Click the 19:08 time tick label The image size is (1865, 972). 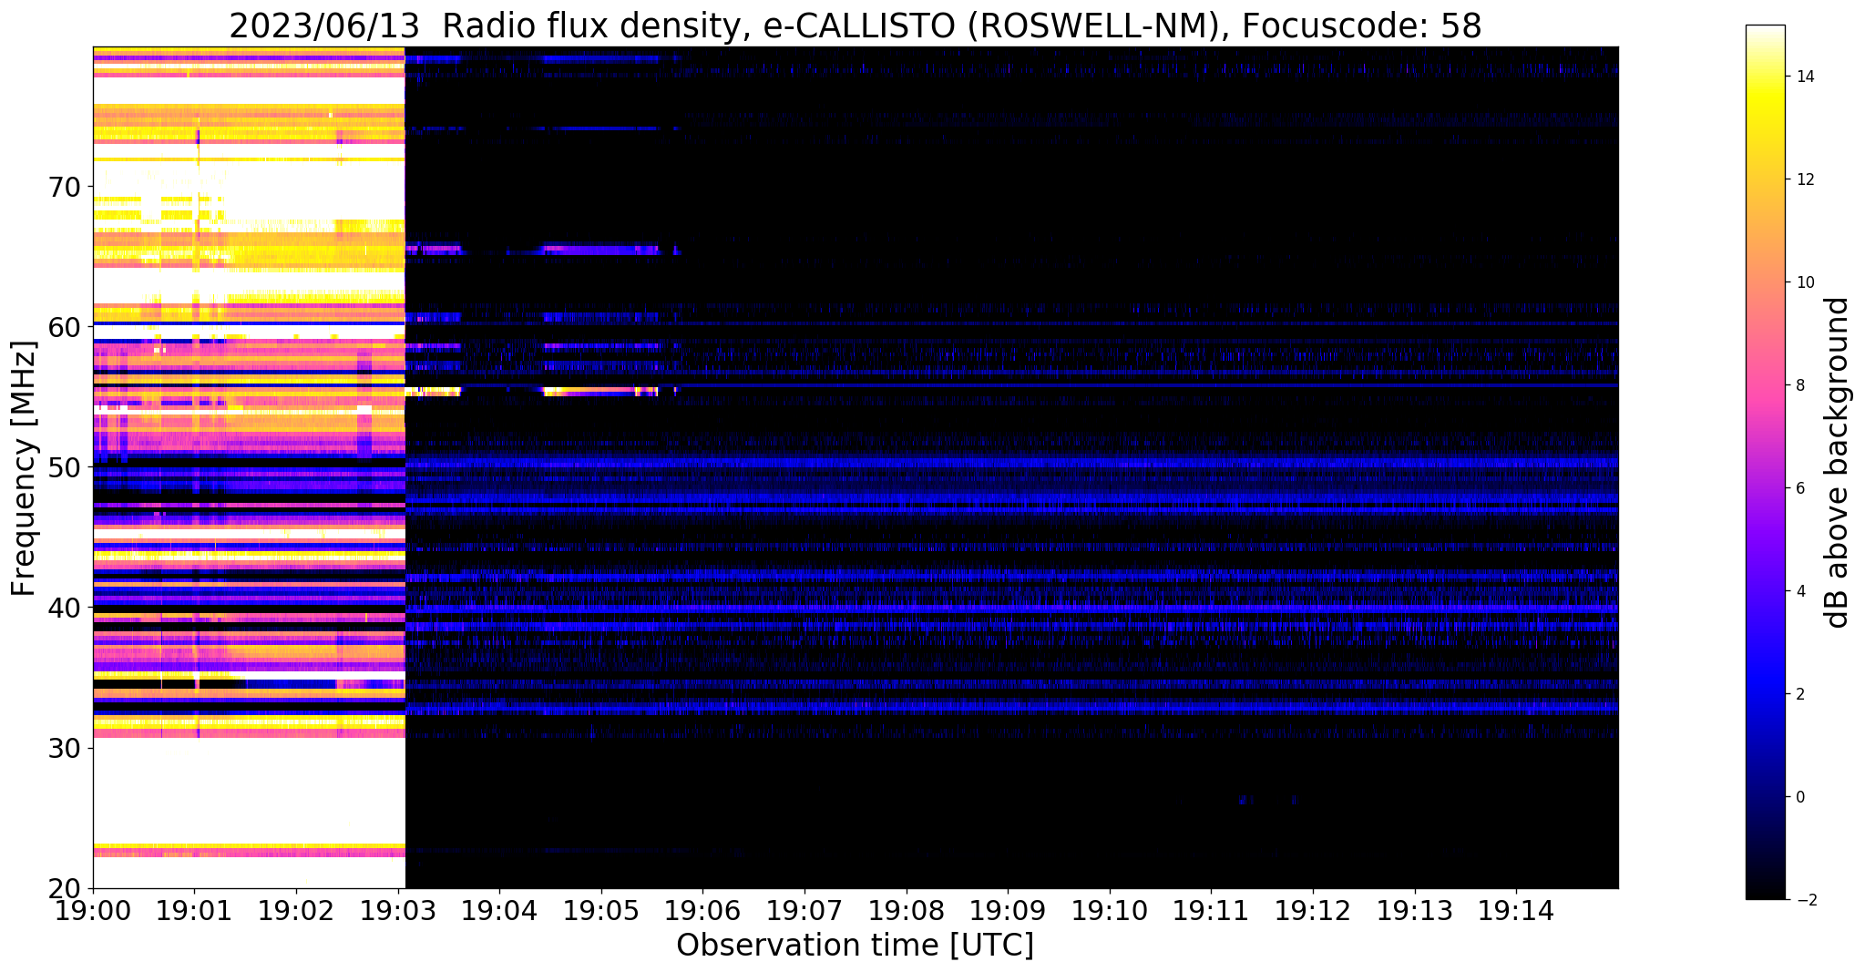click(x=907, y=910)
